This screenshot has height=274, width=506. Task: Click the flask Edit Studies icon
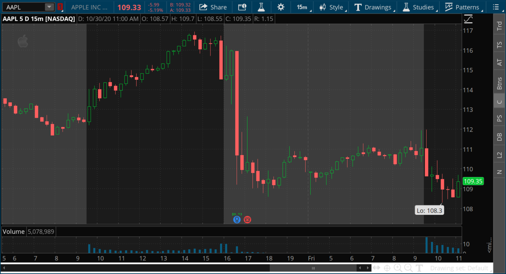(261, 7)
